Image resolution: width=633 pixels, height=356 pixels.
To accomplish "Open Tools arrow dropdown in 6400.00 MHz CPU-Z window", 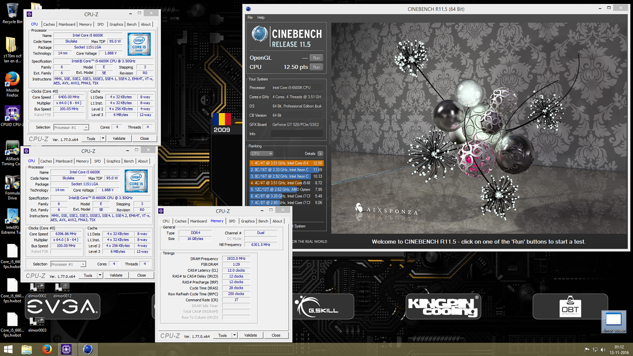I will click(103, 138).
